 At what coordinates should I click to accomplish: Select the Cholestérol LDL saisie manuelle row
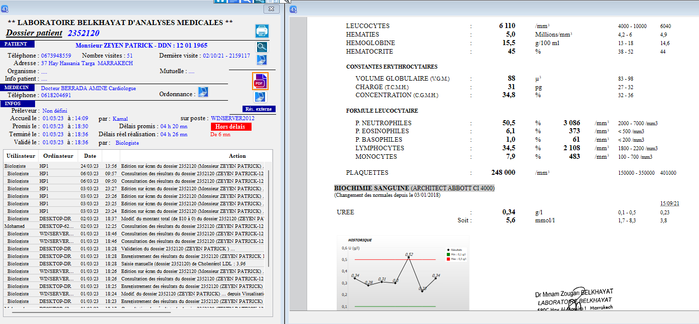click(x=135, y=263)
